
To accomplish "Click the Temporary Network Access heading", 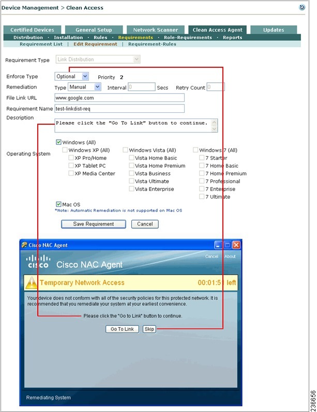I will point(82,283).
